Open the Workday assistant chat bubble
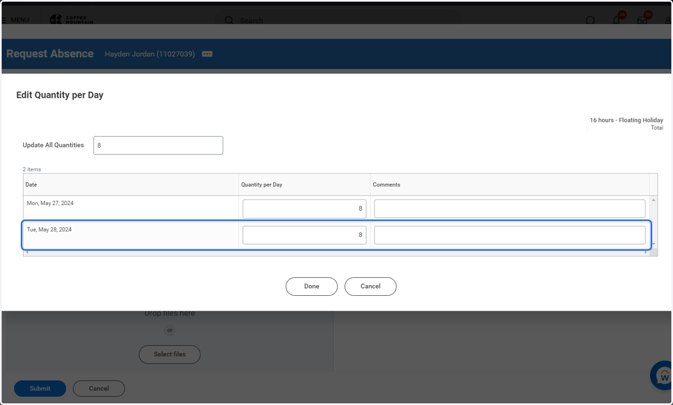 pyautogui.click(x=662, y=375)
